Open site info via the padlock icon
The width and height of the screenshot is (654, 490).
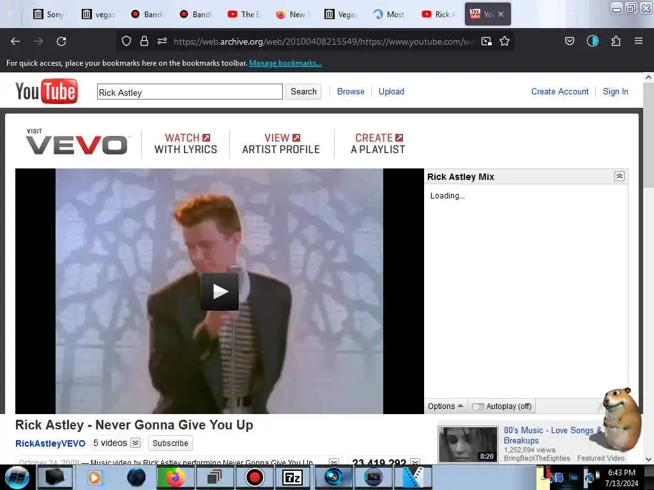pos(144,41)
